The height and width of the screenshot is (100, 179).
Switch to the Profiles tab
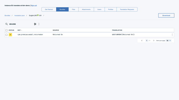pyautogui.click(x=111, y=9)
